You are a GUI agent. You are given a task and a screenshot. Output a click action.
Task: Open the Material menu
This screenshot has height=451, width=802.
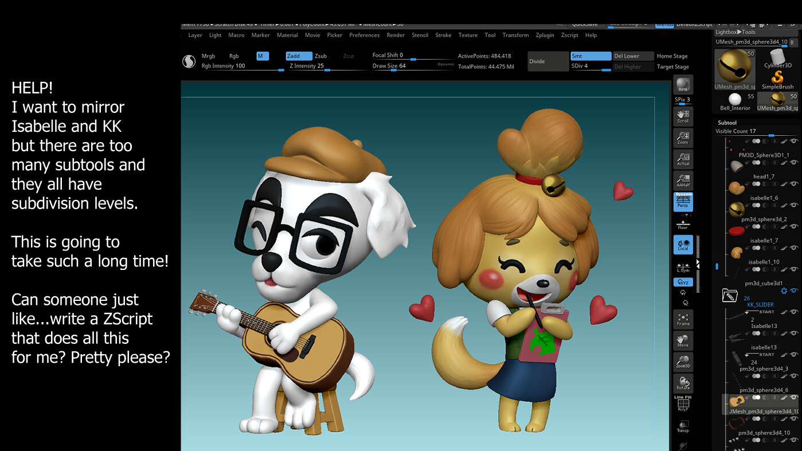(287, 35)
